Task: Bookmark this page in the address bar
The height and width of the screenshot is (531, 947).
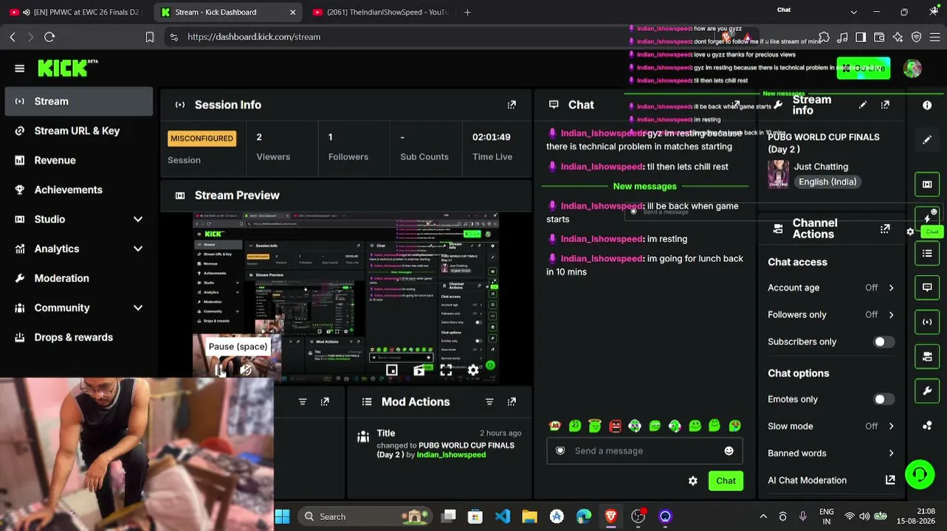Action: coord(150,37)
